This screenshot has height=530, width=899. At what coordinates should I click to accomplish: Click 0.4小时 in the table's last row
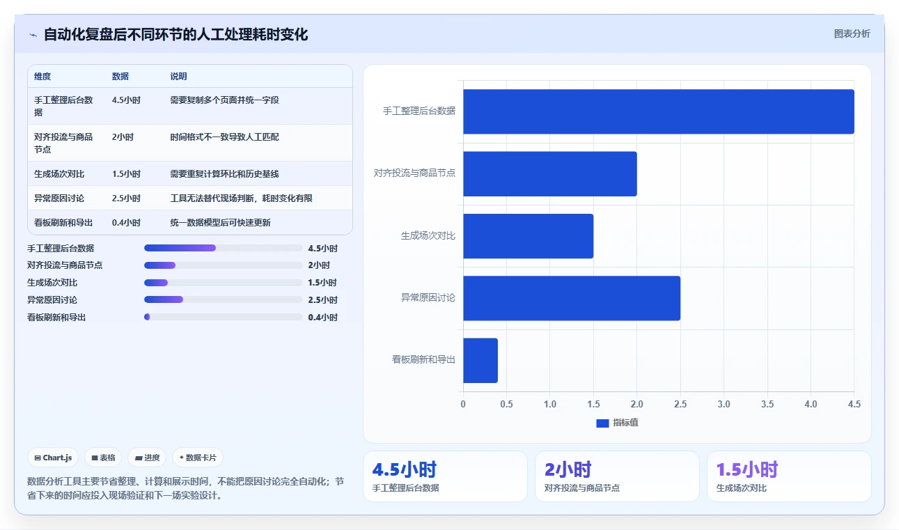[x=126, y=223]
